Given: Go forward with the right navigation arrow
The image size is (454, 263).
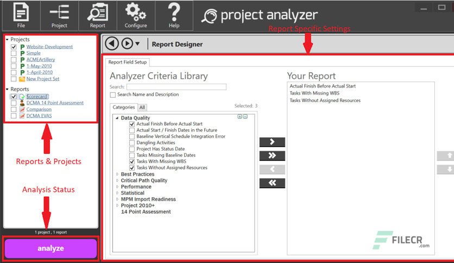Looking at the screenshot, I should [x=127, y=43].
